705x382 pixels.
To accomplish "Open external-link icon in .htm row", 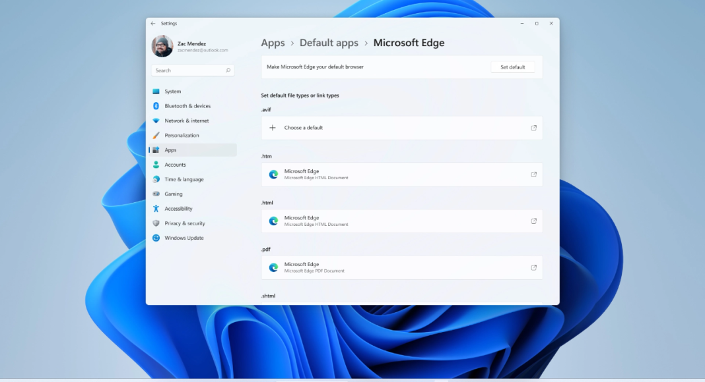I will (533, 175).
